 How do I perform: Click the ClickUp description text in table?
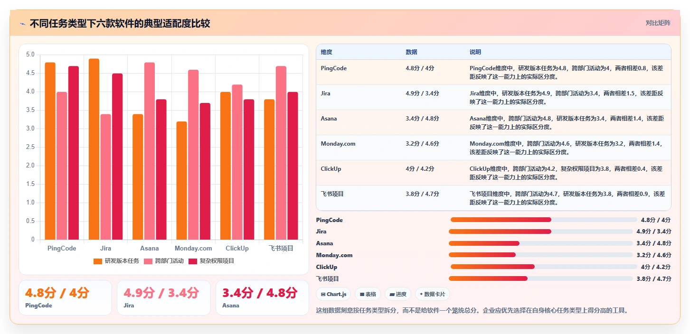[x=566, y=173]
